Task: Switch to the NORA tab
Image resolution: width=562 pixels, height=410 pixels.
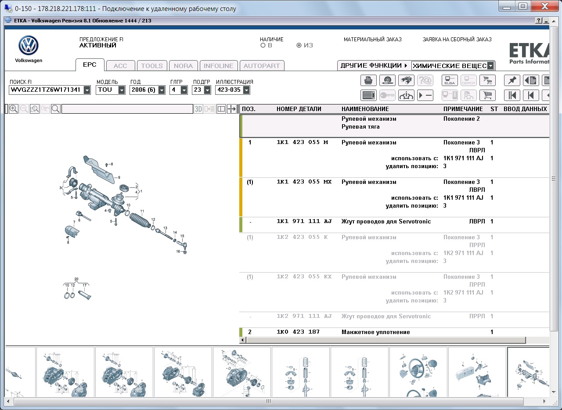Action: pos(183,66)
